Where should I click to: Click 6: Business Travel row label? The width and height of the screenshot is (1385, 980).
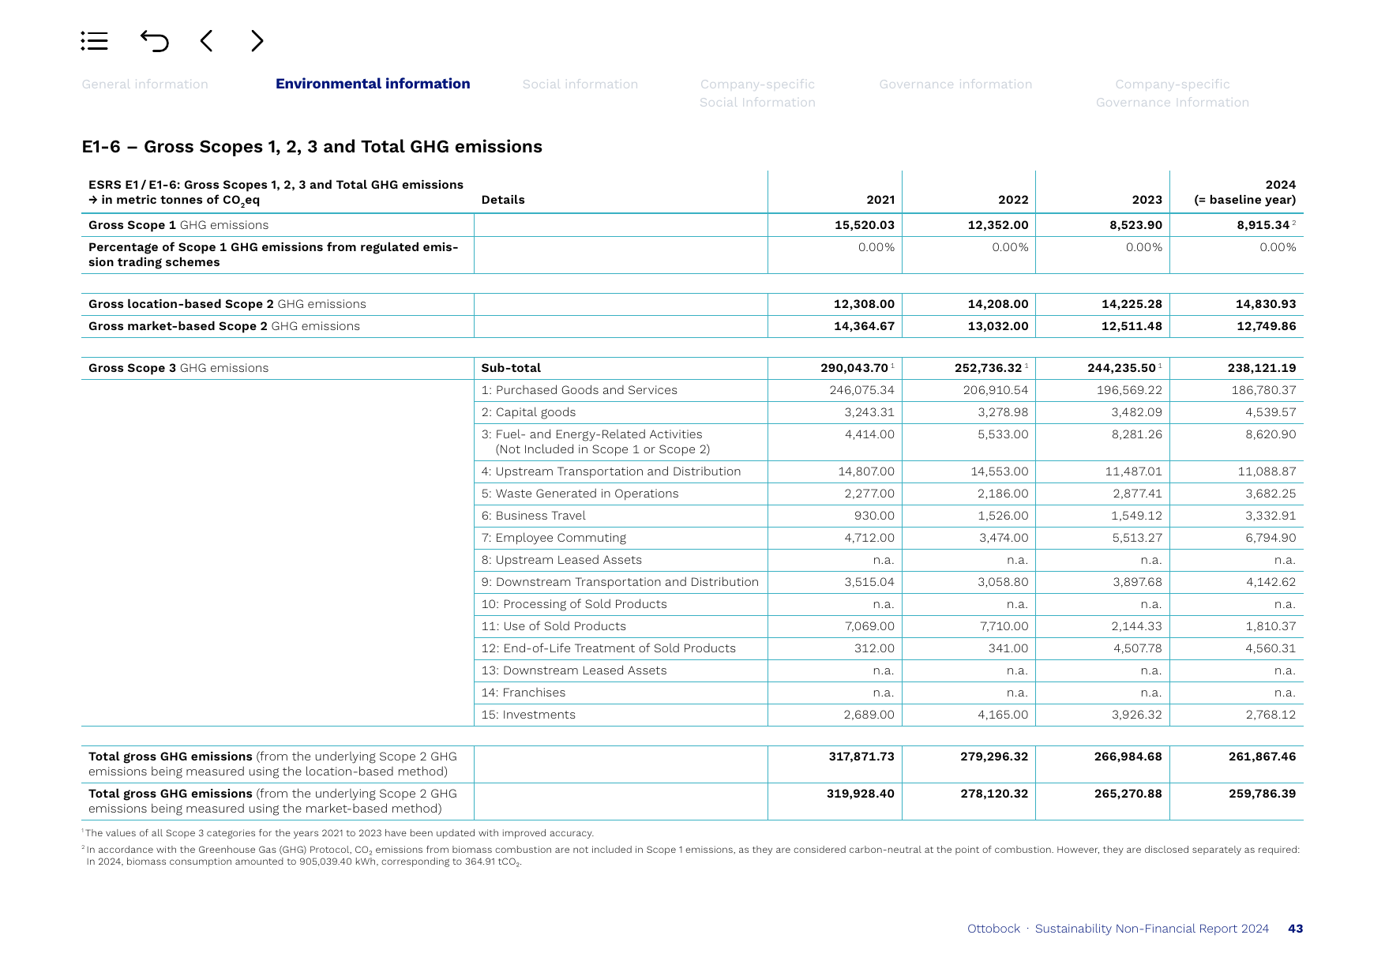click(x=533, y=516)
